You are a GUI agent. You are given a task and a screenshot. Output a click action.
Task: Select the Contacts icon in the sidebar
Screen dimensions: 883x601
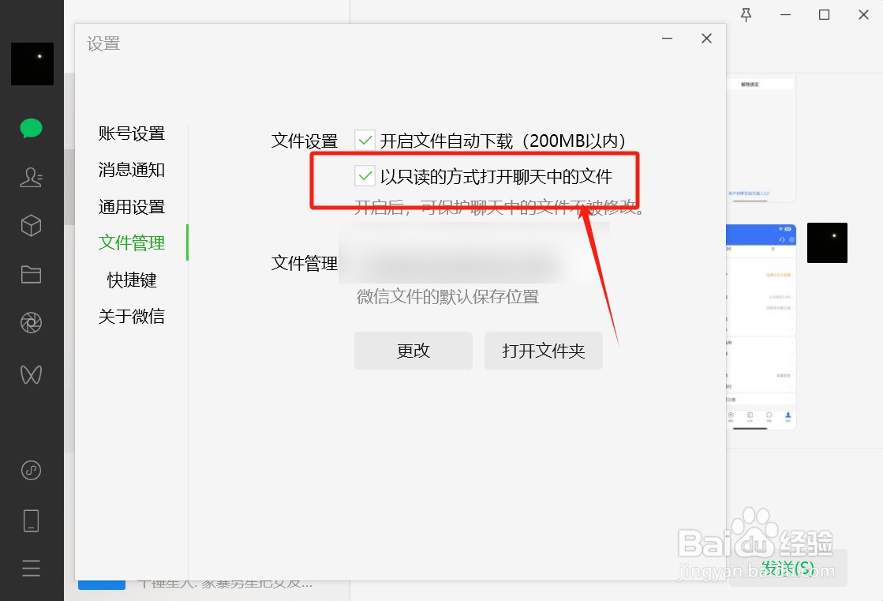31,178
